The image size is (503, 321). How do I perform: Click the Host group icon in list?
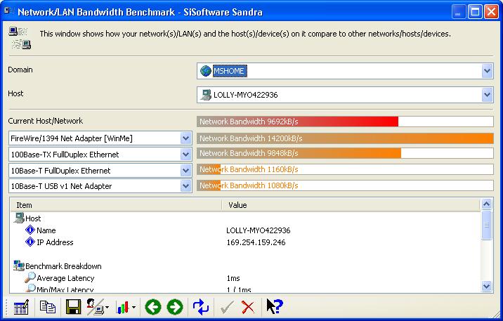[x=19, y=218]
